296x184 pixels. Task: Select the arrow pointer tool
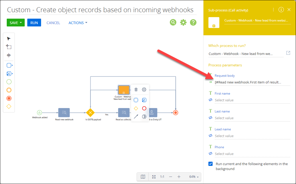click(9, 38)
